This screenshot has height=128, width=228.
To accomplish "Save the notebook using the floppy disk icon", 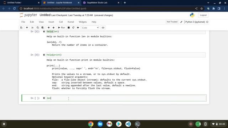I will 21,28.
